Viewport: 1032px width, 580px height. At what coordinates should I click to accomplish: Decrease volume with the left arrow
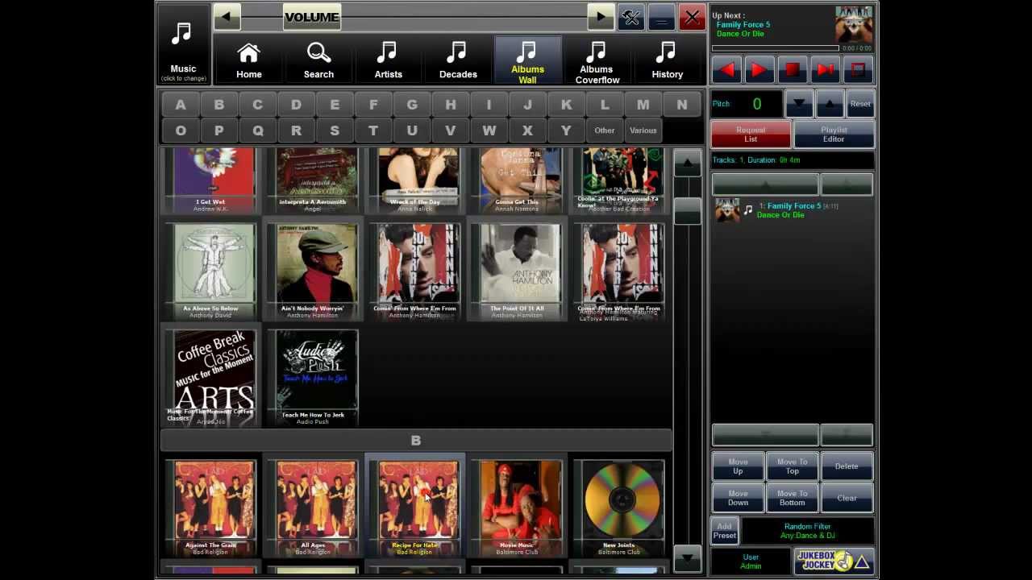pos(227,17)
